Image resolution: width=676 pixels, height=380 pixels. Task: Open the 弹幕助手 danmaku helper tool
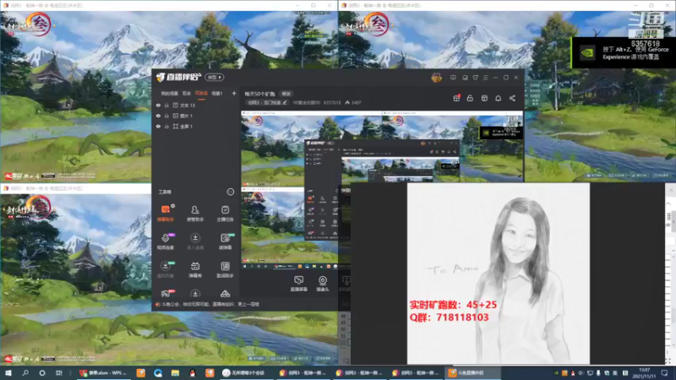click(165, 213)
